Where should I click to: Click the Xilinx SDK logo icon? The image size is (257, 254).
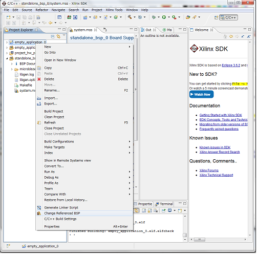tap(194, 49)
